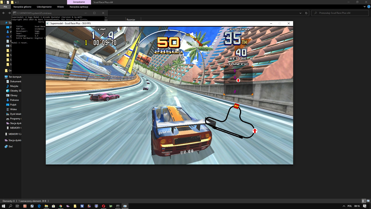Switch to Narzędzia główne ribbon tab
This screenshot has height=209, width=371.
(x=22, y=7)
